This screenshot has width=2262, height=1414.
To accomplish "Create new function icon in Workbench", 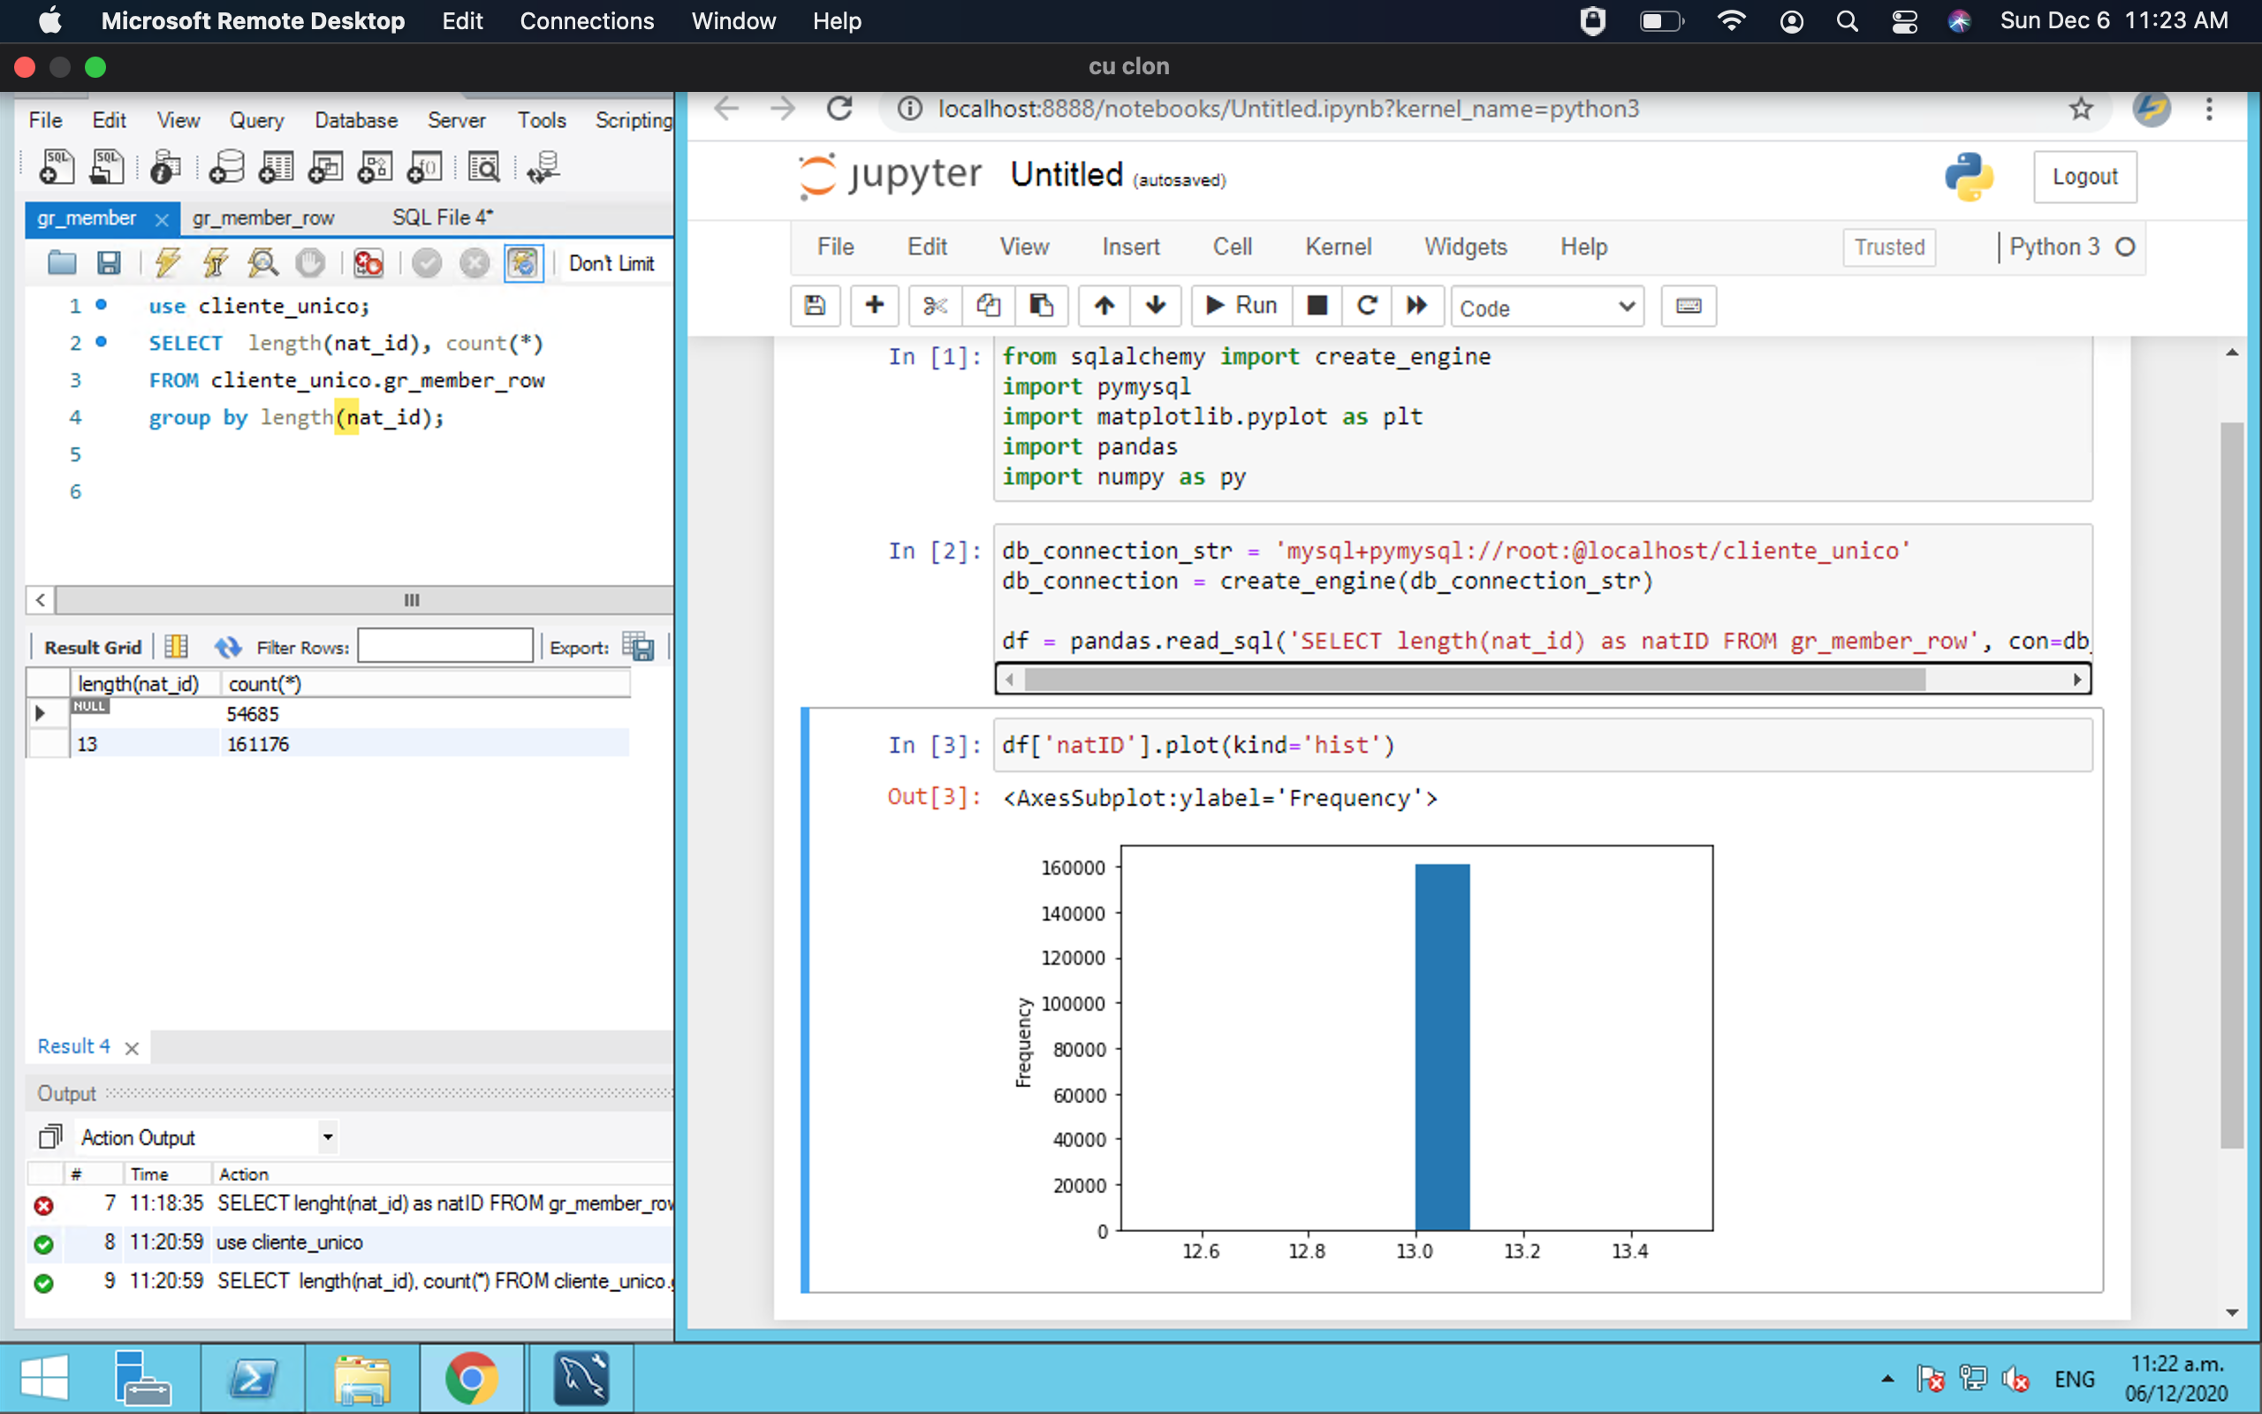I will pos(424,167).
